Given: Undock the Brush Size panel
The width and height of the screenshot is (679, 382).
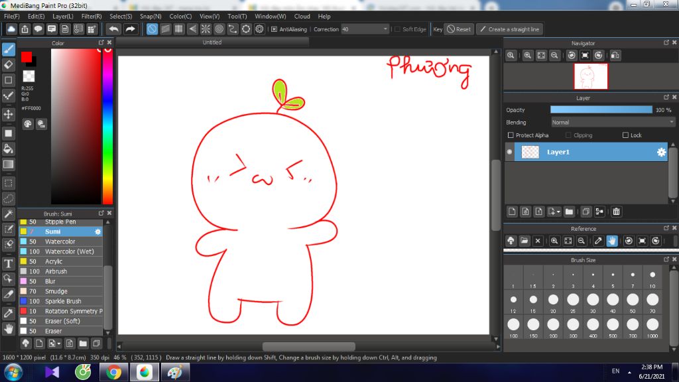Looking at the screenshot, I should click(666, 259).
